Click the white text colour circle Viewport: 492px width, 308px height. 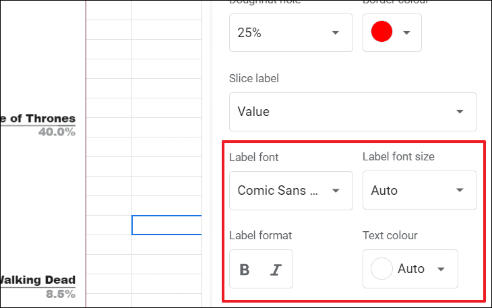tap(382, 269)
